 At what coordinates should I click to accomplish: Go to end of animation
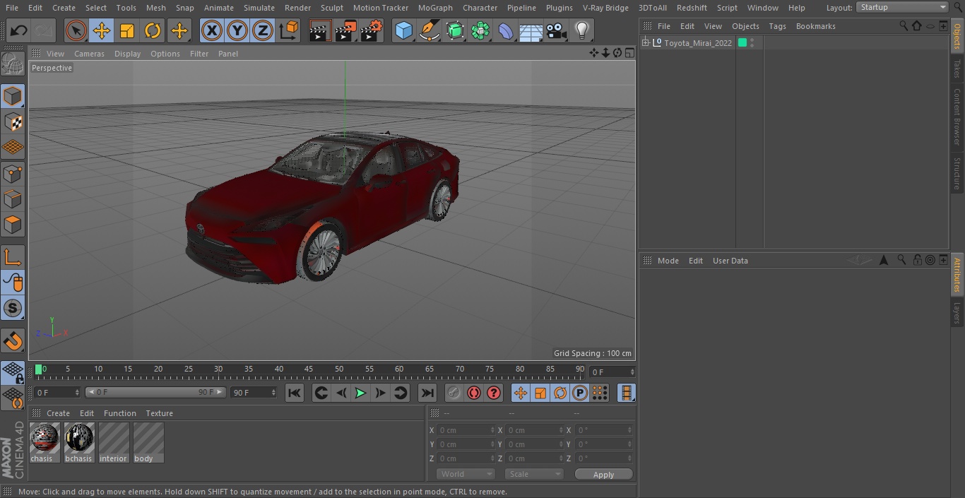coord(427,393)
